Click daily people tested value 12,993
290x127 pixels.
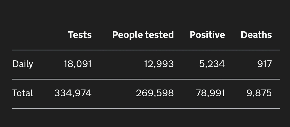[x=159, y=64]
